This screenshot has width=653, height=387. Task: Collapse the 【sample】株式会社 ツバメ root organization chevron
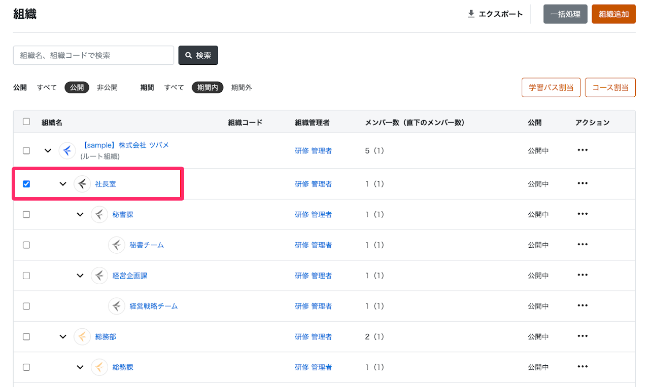point(48,150)
